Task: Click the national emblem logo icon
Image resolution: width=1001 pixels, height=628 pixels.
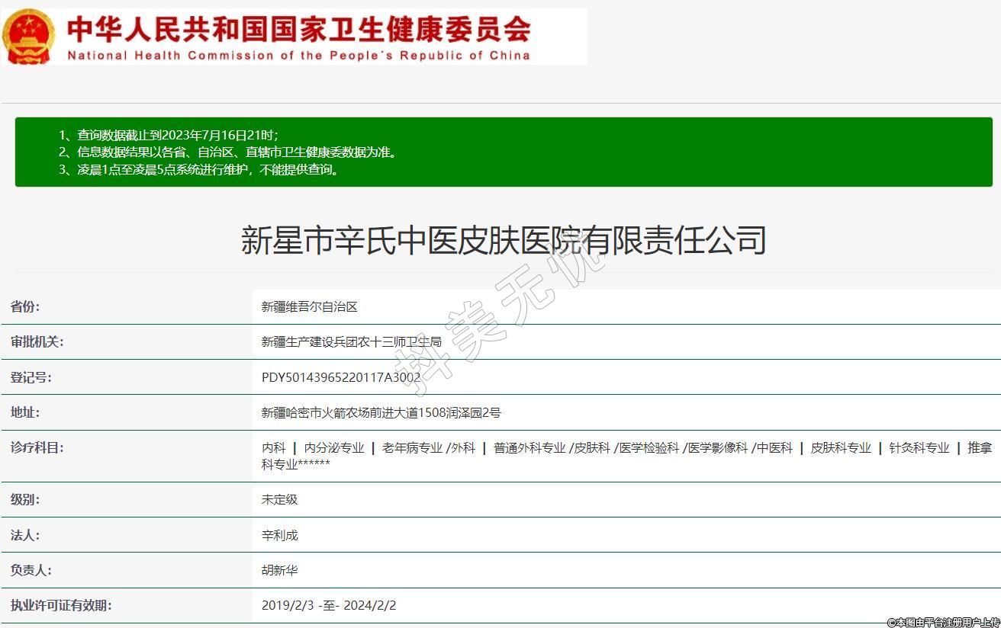Action: tap(29, 37)
